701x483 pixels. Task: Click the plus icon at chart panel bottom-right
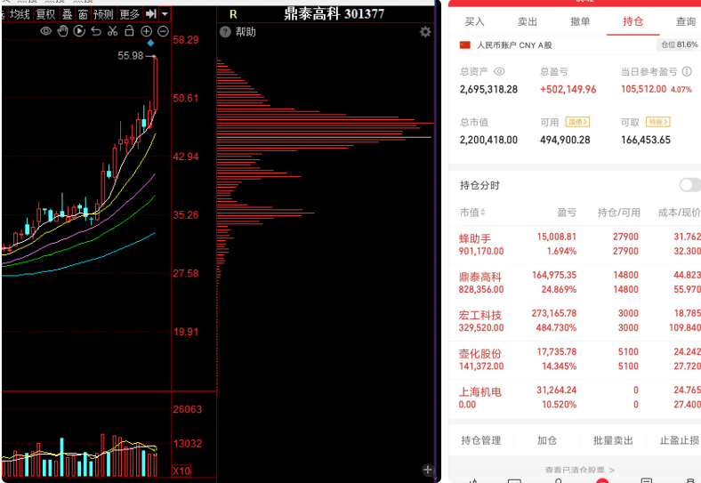pyautogui.click(x=428, y=469)
